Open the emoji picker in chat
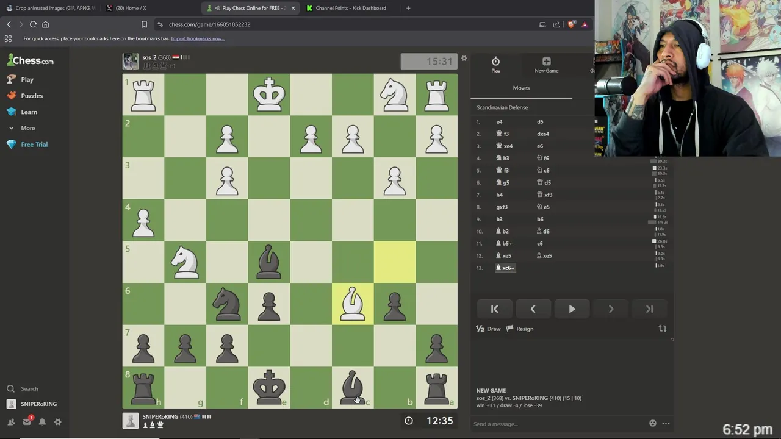The width and height of the screenshot is (781, 439). point(653,424)
